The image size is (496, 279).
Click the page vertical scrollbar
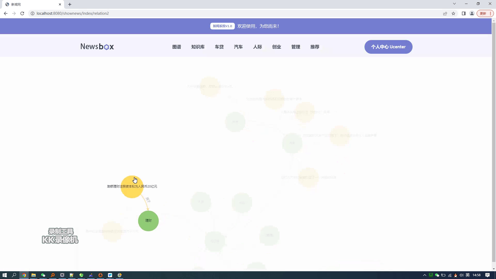tap(494, 142)
